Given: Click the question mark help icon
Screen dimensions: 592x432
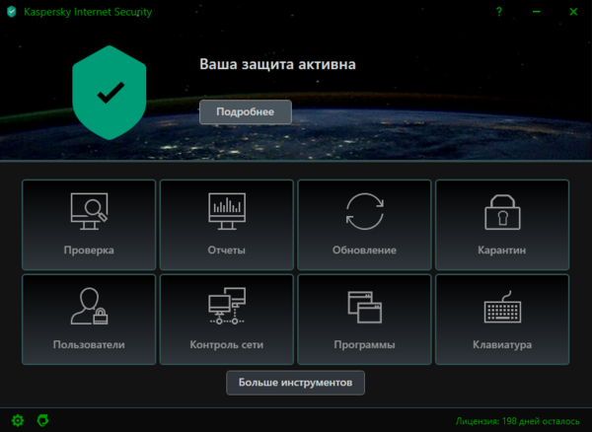Looking at the screenshot, I should coord(498,12).
